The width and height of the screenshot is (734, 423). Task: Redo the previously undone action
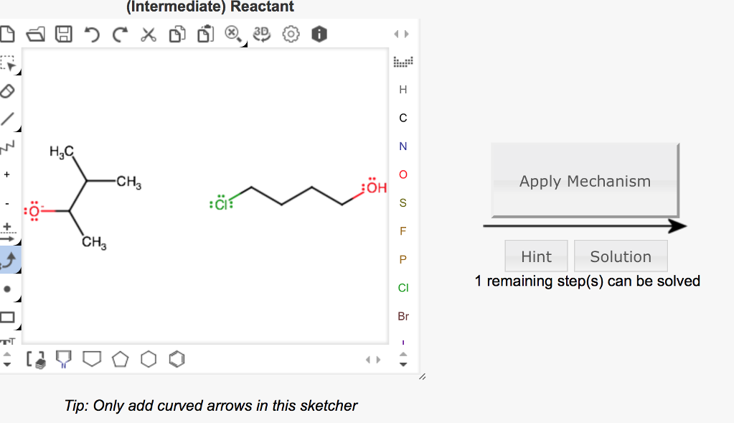120,34
